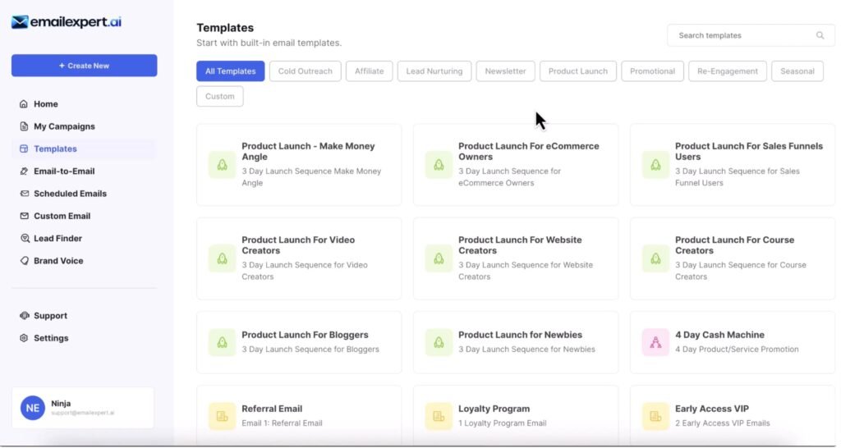Click rocket icon of eCommerce Owners template

coord(439,165)
